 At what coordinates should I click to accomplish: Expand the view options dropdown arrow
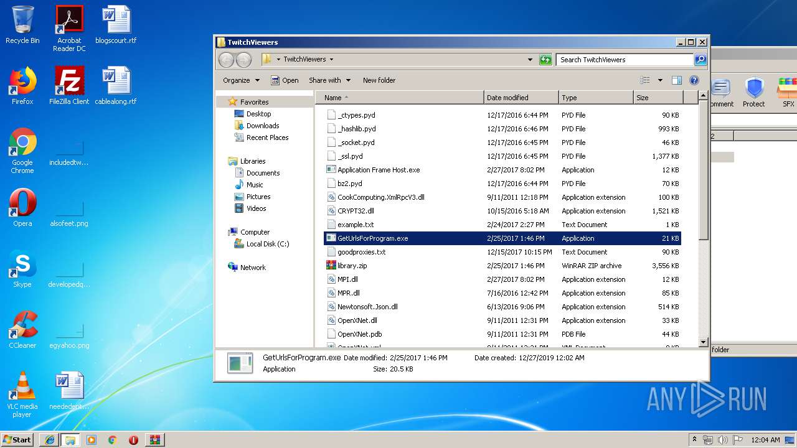(x=660, y=80)
